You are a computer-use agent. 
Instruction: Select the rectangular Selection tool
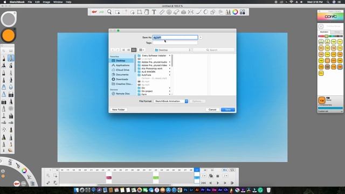pyautogui.click(x=118, y=12)
